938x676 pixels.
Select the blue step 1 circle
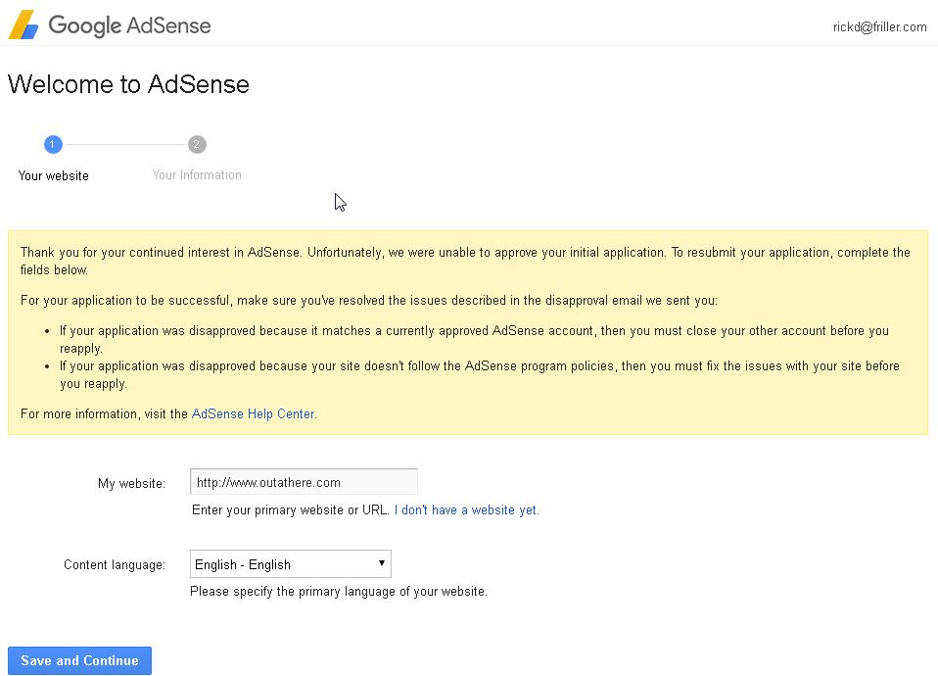[53, 145]
